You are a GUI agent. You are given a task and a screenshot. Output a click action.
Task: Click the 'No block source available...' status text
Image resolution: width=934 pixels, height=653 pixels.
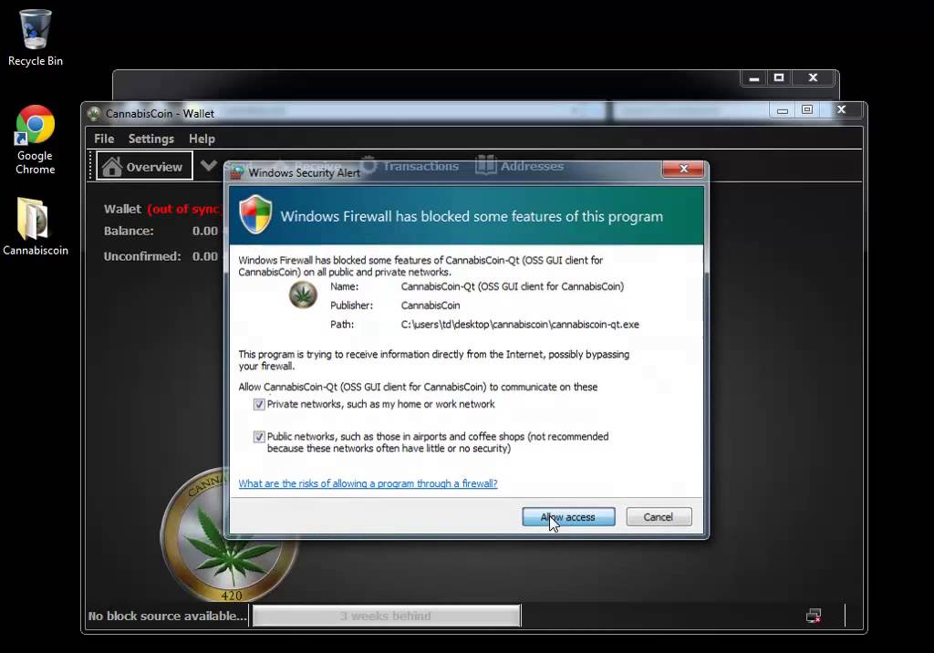pyautogui.click(x=168, y=616)
